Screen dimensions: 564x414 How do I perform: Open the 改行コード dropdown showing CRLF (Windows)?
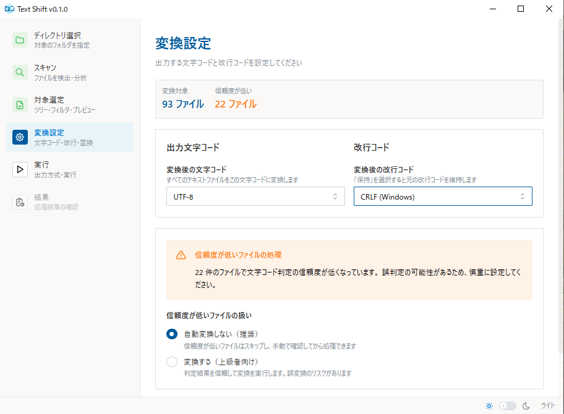pos(443,196)
